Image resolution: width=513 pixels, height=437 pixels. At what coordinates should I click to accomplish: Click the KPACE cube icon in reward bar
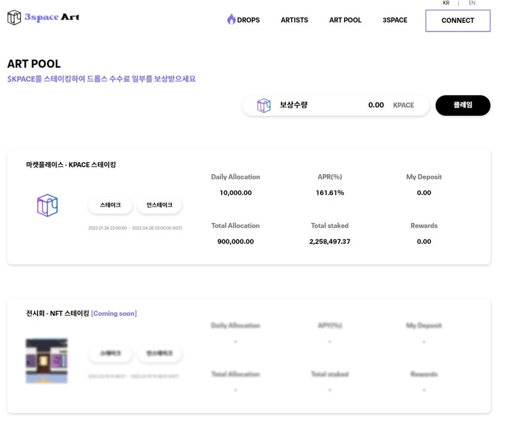click(264, 105)
